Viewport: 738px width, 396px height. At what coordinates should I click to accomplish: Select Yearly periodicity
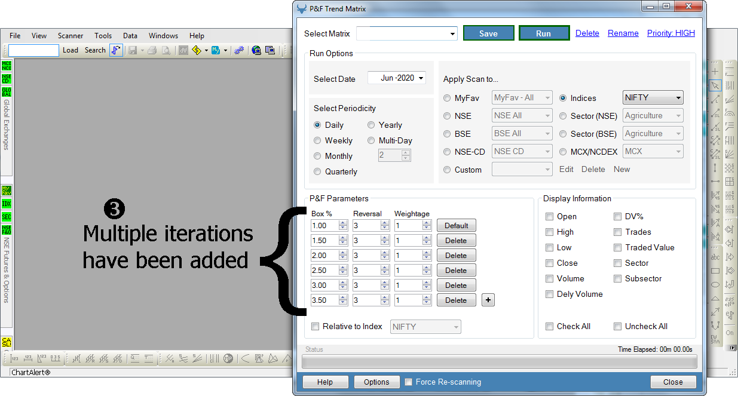[371, 125]
